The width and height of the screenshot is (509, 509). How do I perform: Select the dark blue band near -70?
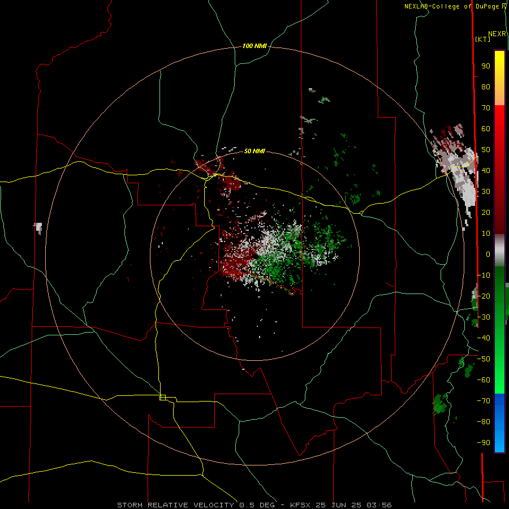pyautogui.click(x=499, y=402)
